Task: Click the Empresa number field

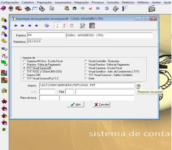Action: click(x=46, y=35)
